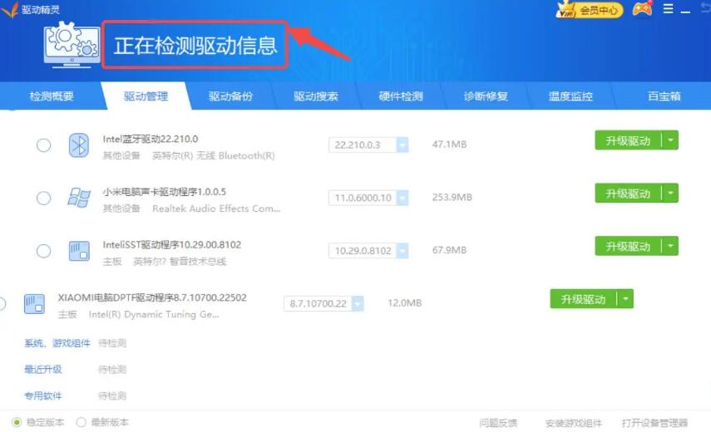Click the Xiaomi sound card Windows icon

coord(79,198)
